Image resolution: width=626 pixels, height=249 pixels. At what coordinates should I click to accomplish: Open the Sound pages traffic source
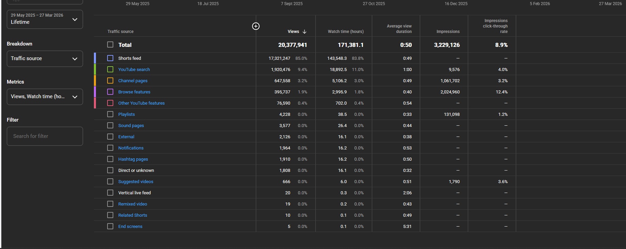[x=131, y=126]
